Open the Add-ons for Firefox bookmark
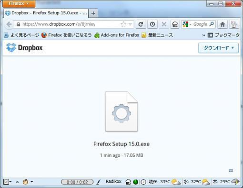243x188 pixels. pyautogui.click(x=117, y=35)
